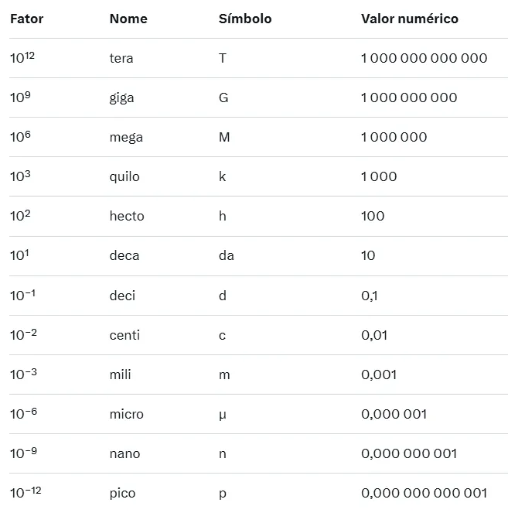The image size is (508, 513).
Task: Select the "centi" name cell
Action: (124, 335)
